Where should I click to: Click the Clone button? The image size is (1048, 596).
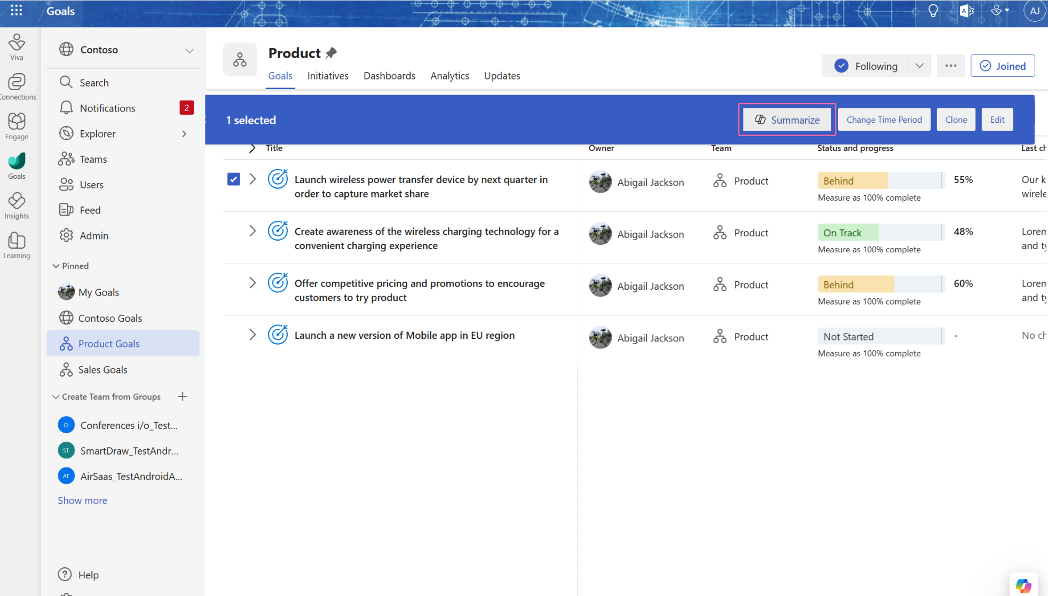pyautogui.click(x=956, y=120)
